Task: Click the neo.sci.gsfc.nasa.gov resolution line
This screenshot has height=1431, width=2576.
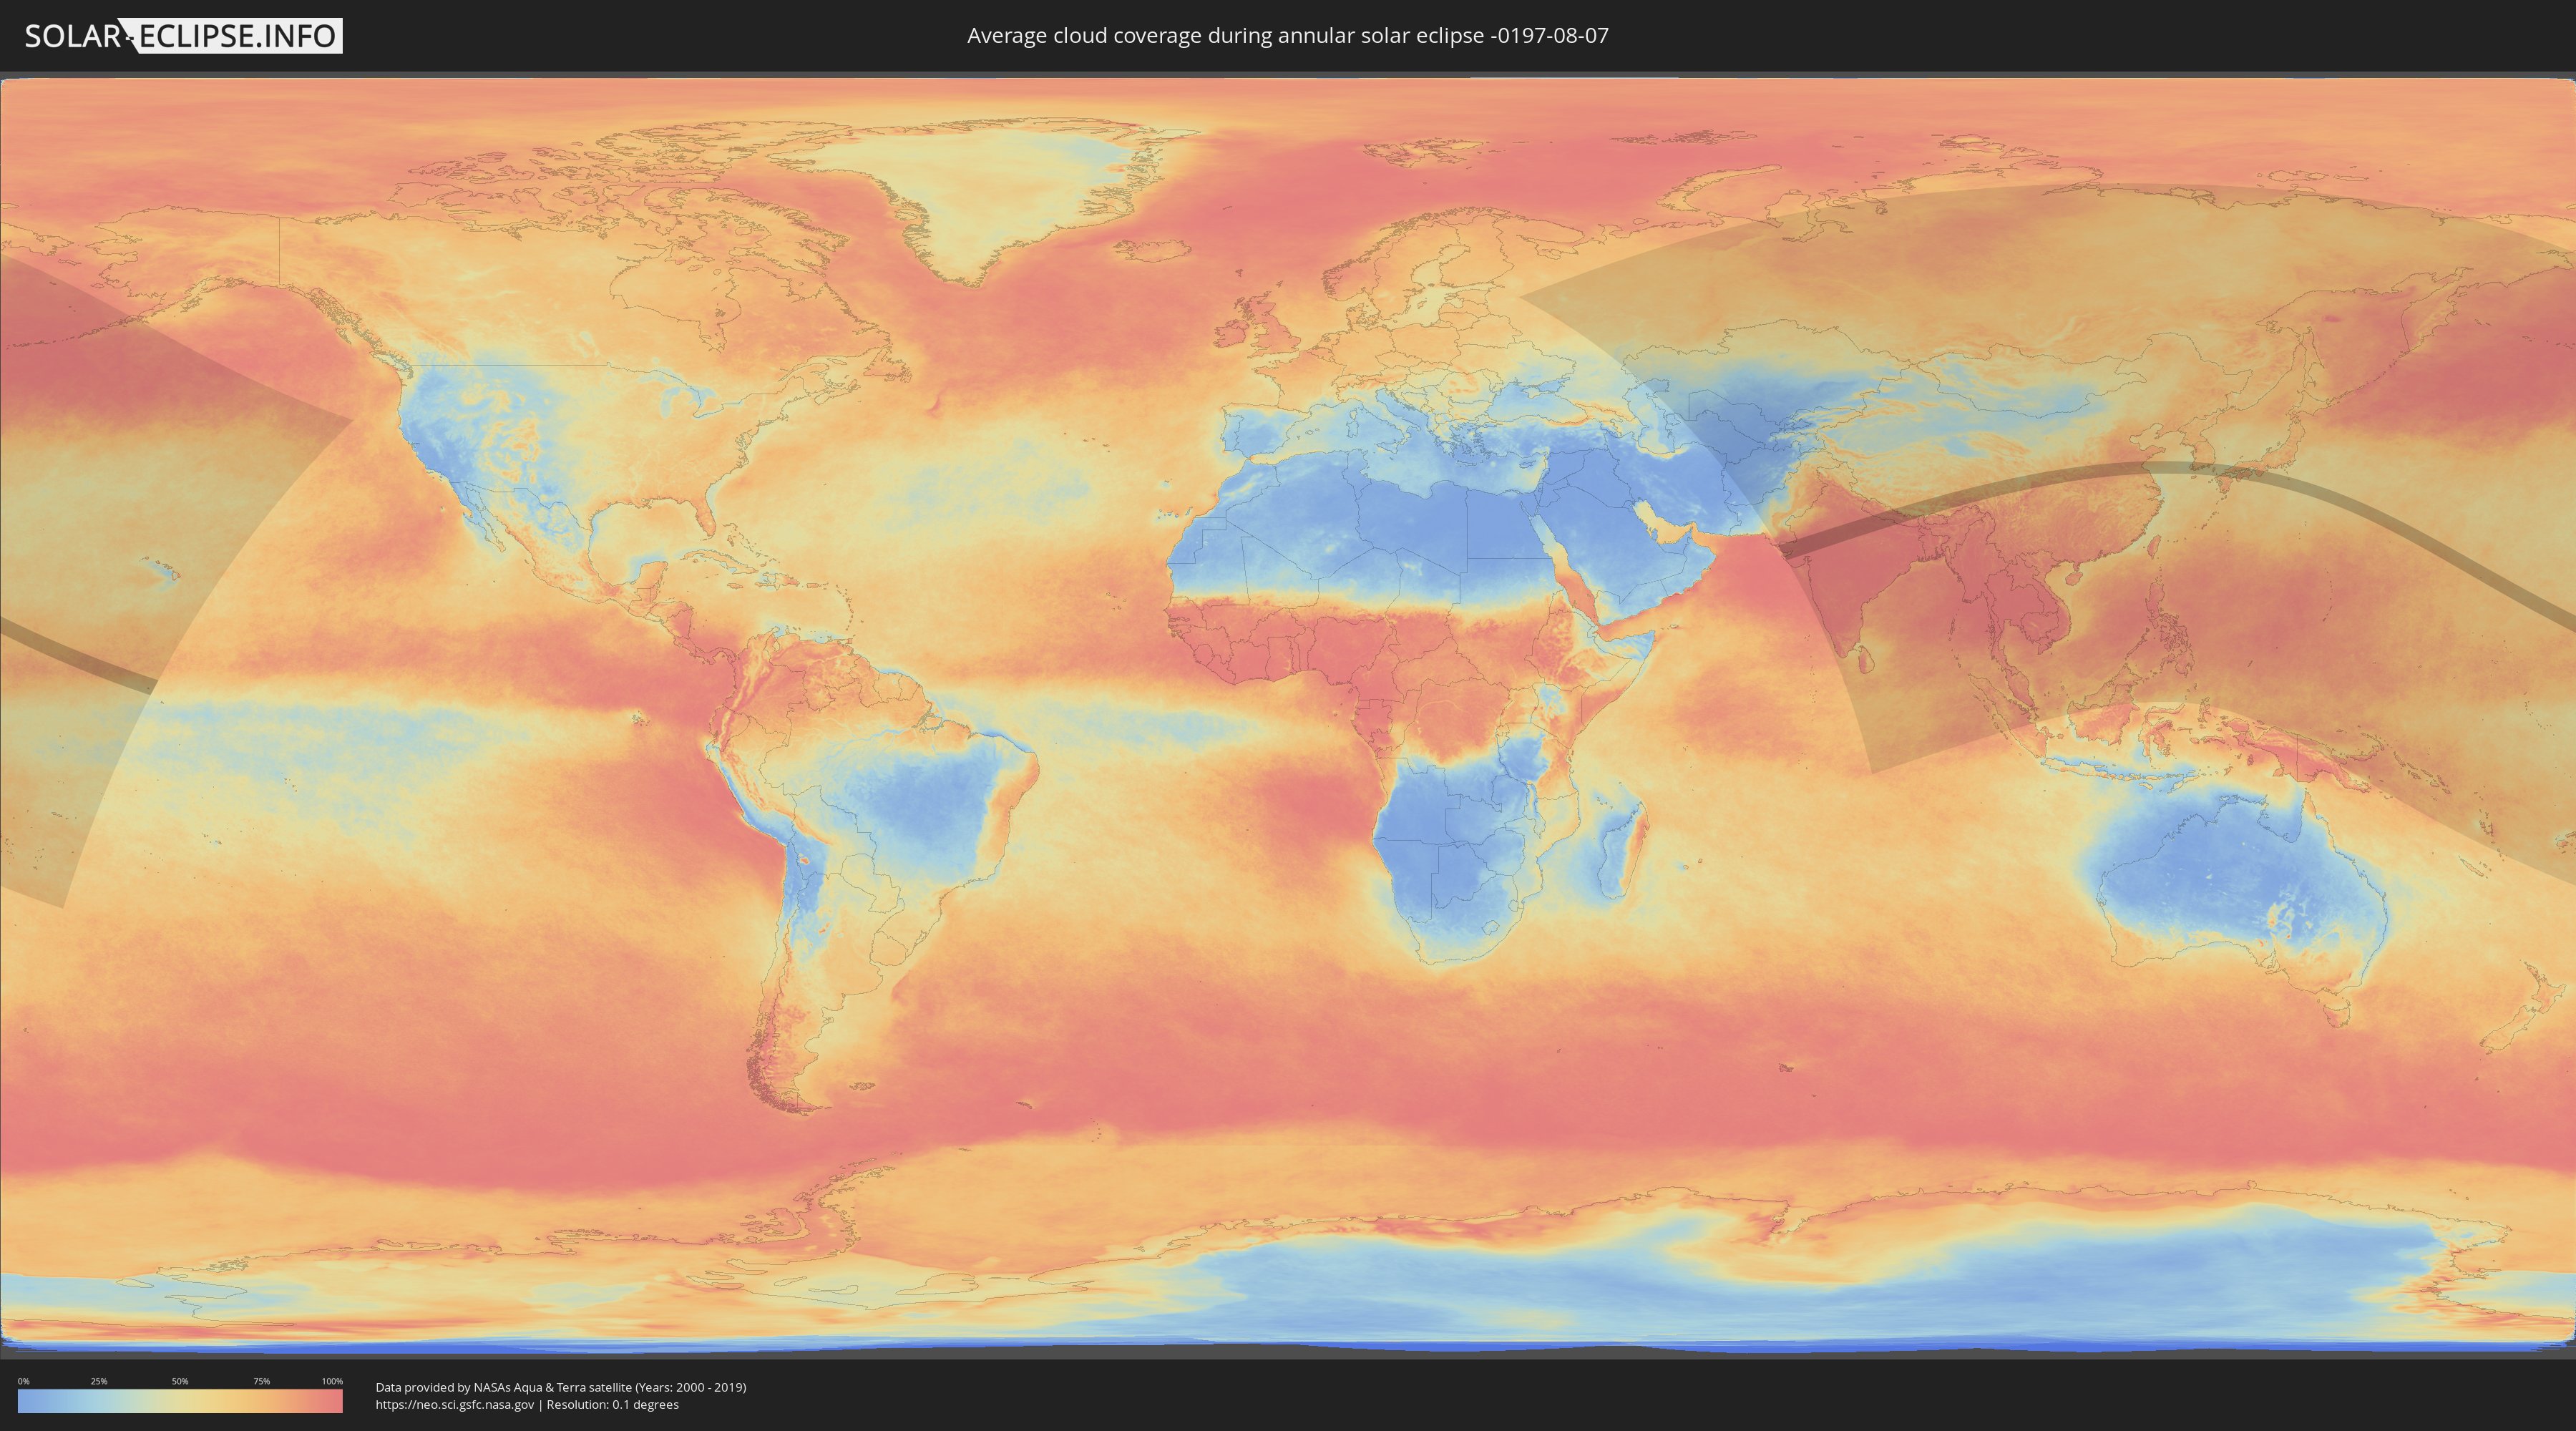Action: pyautogui.click(x=527, y=1405)
